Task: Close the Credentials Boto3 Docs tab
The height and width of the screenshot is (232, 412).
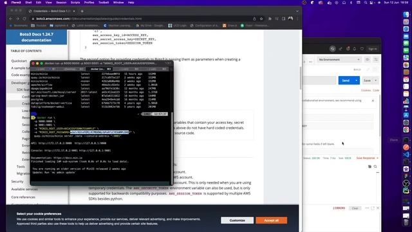Action: (x=74, y=11)
